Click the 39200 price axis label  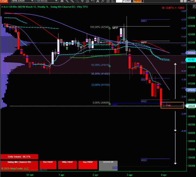coord(192,166)
